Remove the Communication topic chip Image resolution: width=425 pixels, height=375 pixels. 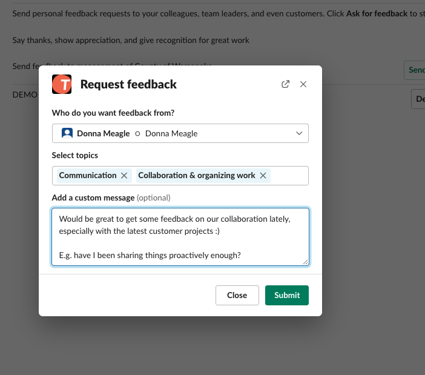124,176
